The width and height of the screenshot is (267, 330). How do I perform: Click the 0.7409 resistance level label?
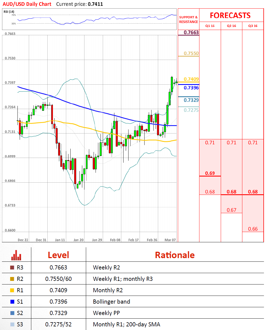[x=191, y=79]
